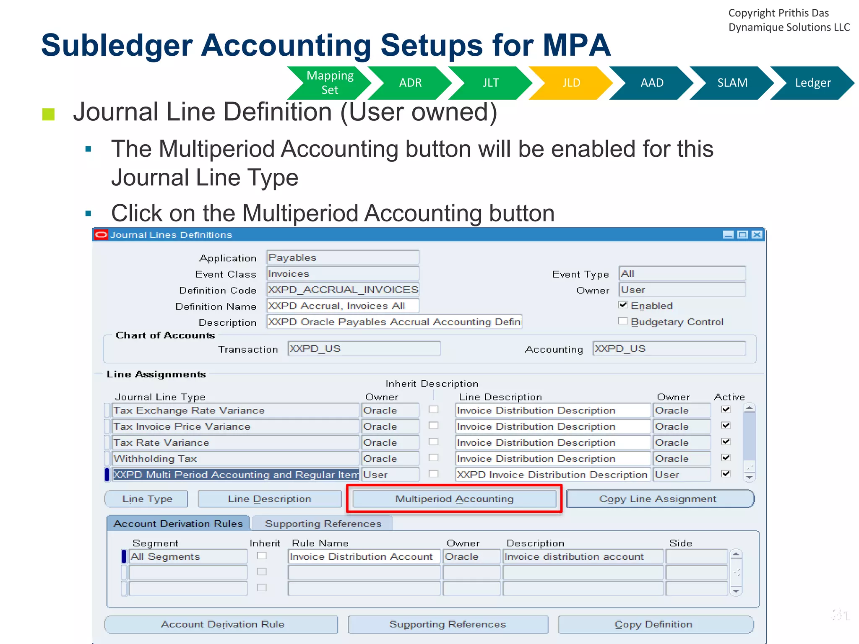Check Inherit Description for XXPD Multi Period row
The width and height of the screenshot is (859, 644).
(433, 473)
